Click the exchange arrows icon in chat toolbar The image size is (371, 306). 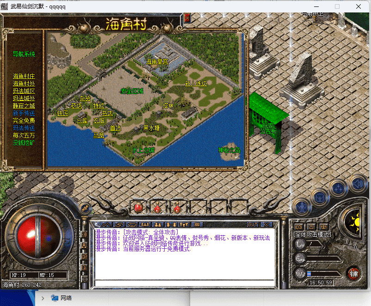(119, 225)
